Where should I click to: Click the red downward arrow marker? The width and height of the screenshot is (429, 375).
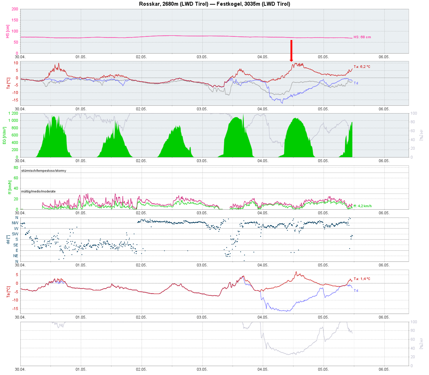point(291,51)
